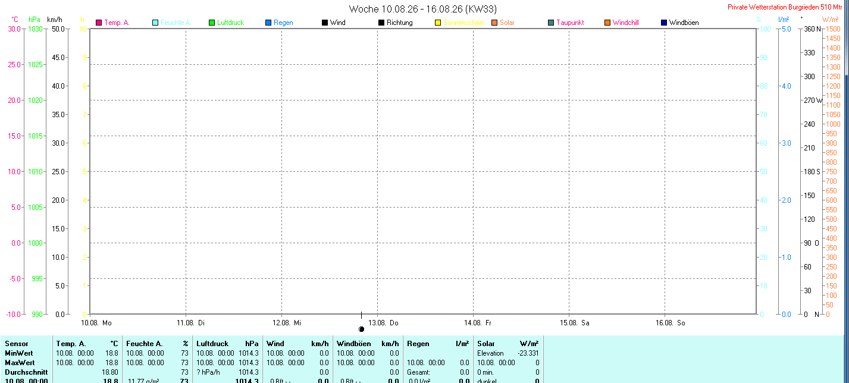The image size is (849, 383).
Task: Select the Wind legend label
Action: 337,23
